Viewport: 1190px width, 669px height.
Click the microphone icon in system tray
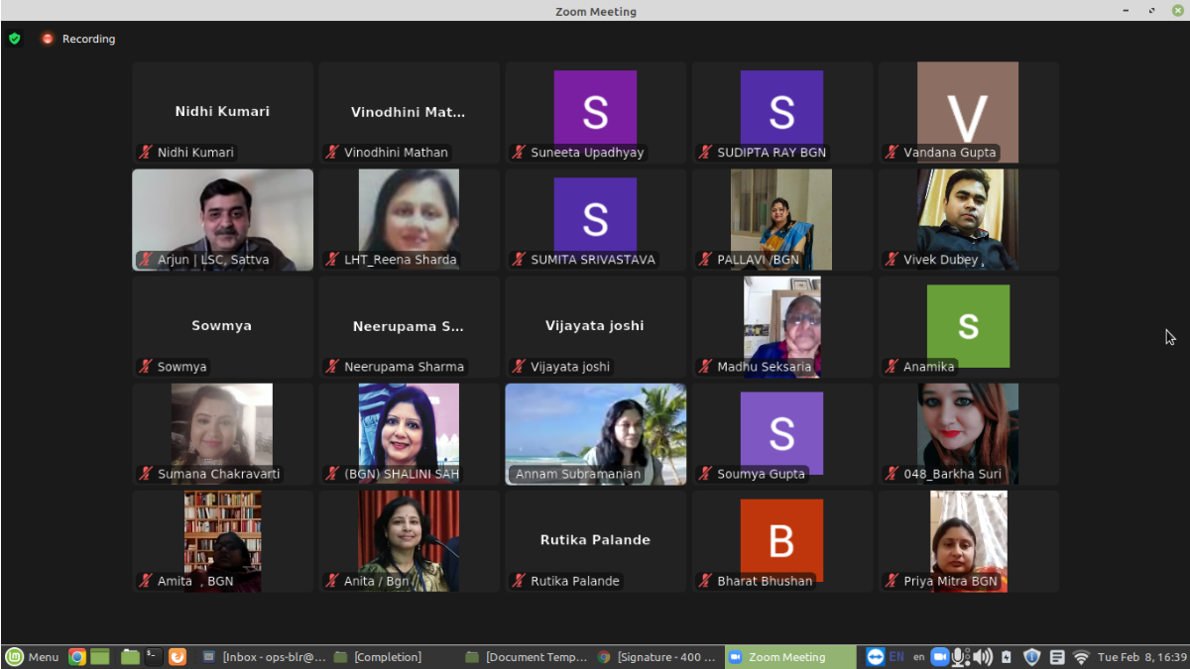(x=960, y=657)
